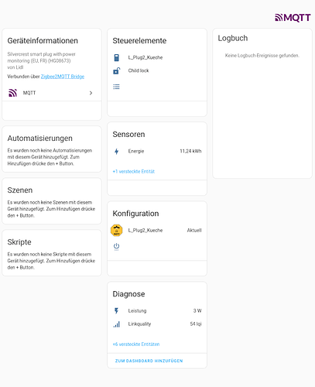Image resolution: width=315 pixels, height=387 pixels.
Task: Click the MQTT integration icon in Geräteinformationen
Action: pos(13,93)
